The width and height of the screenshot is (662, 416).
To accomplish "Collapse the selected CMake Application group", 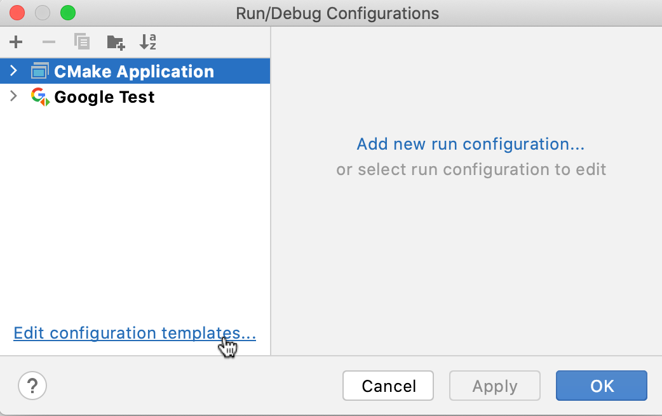I will [13, 70].
